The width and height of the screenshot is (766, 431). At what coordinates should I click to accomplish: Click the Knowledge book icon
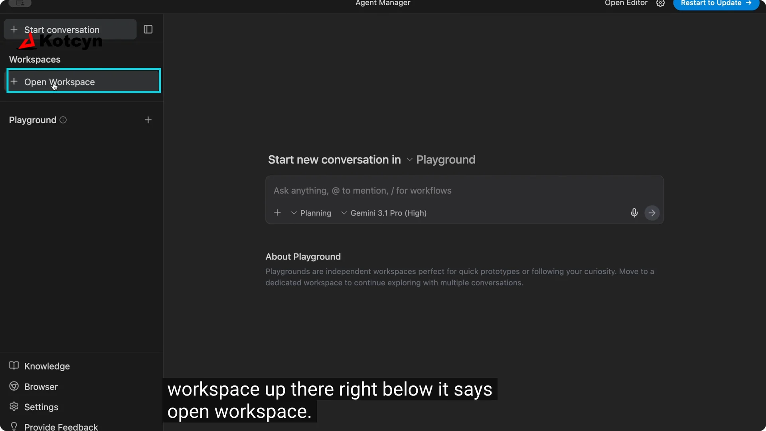(14, 366)
